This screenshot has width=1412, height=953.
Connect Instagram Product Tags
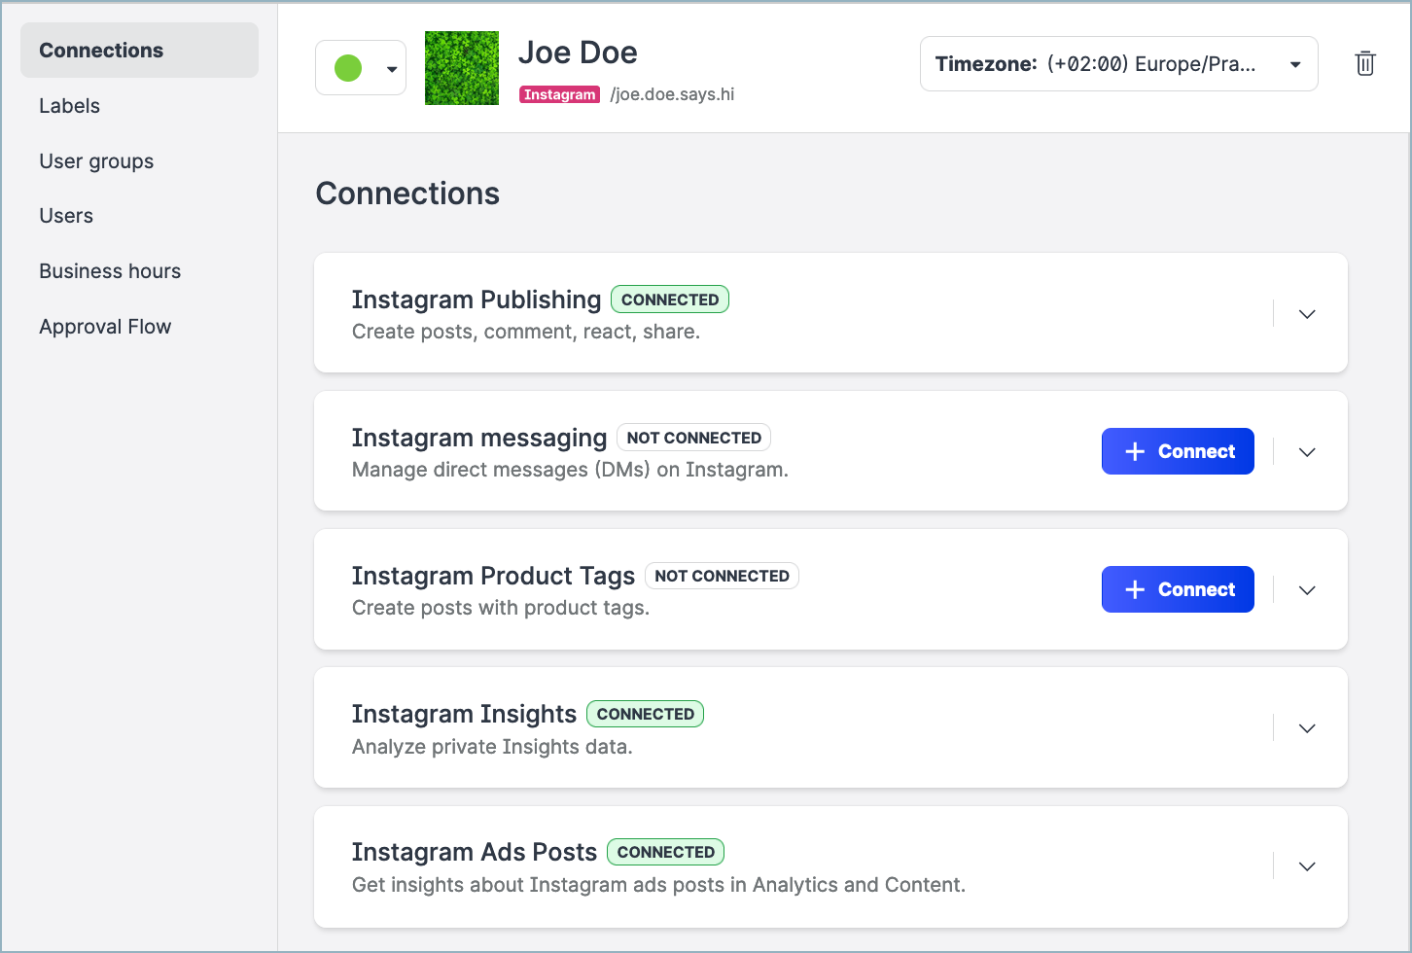coord(1178,589)
